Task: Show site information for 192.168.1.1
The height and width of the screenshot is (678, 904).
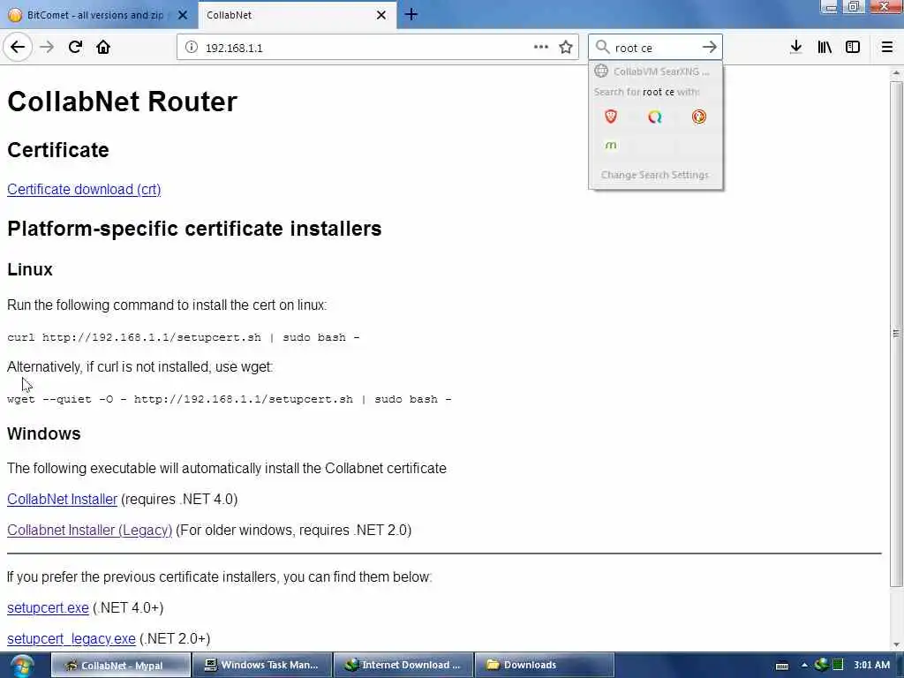Action: pyautogui.click(x=192, y=48)
